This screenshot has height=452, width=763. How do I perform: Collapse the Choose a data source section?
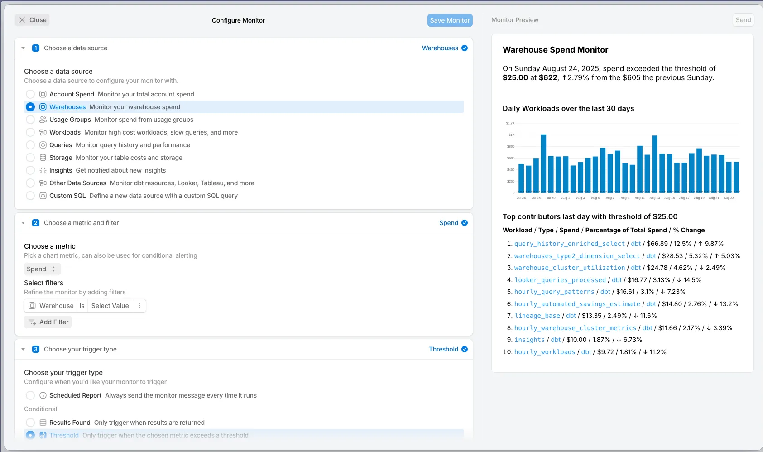(x=23, y=48)
